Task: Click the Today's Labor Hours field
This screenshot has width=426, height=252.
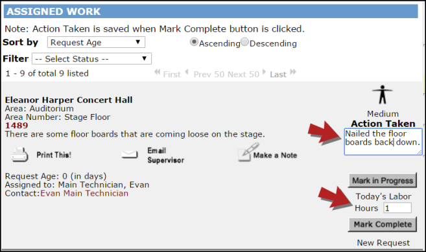Action: point(397,208)
